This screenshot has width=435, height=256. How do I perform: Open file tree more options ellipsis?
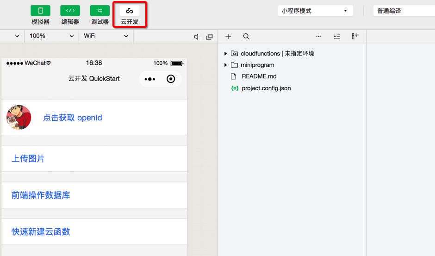[x=318, y=37]
